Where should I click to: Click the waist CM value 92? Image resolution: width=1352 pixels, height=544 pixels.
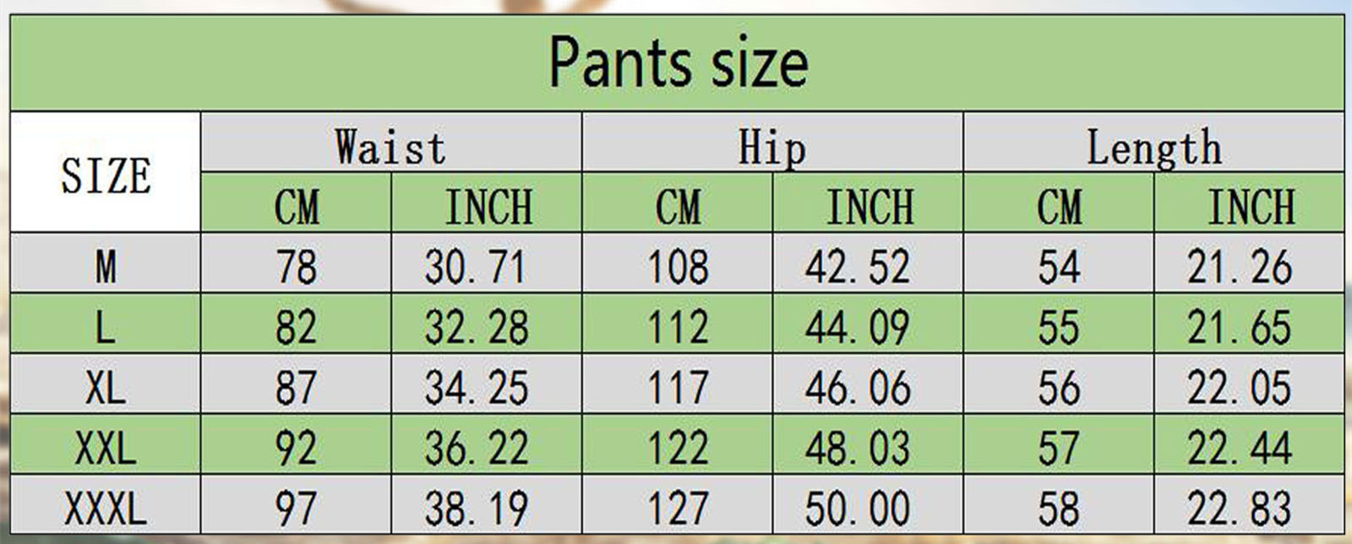coord(296,448)
